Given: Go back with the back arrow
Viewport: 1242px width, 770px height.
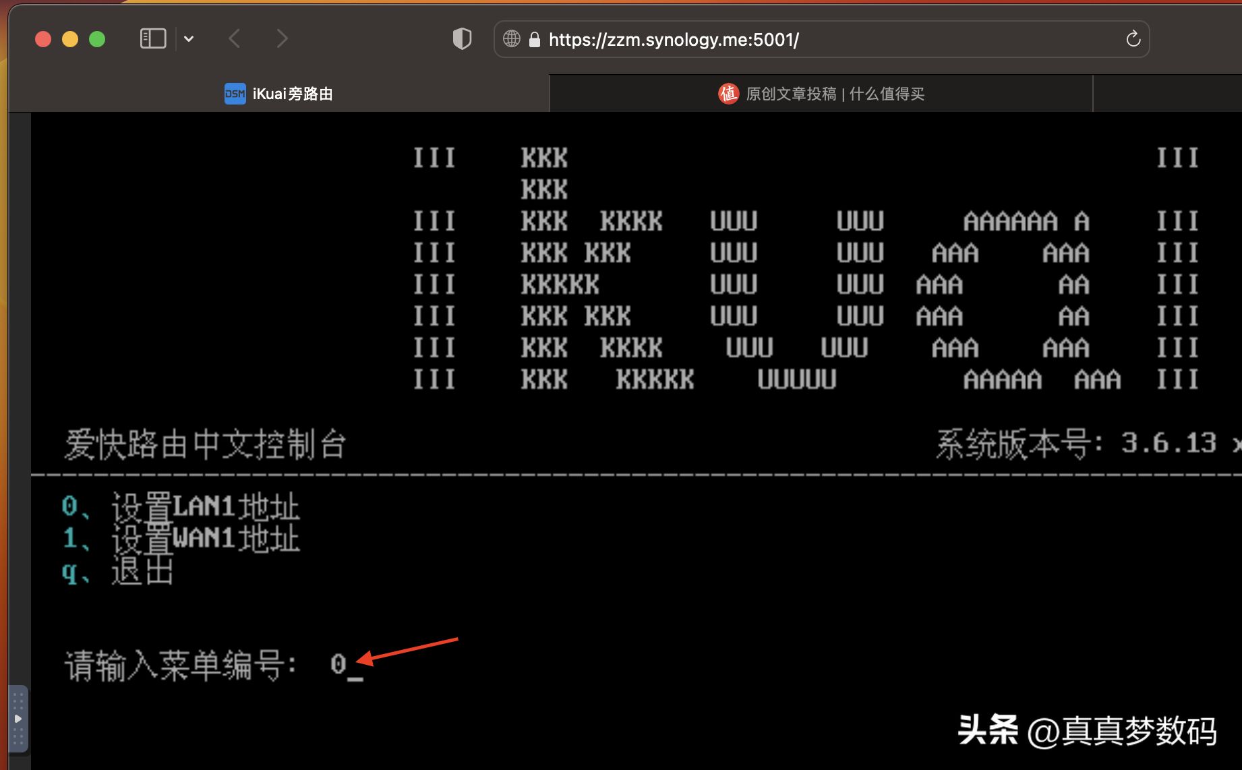Looking at the screenshot, I should click(234, 39).
